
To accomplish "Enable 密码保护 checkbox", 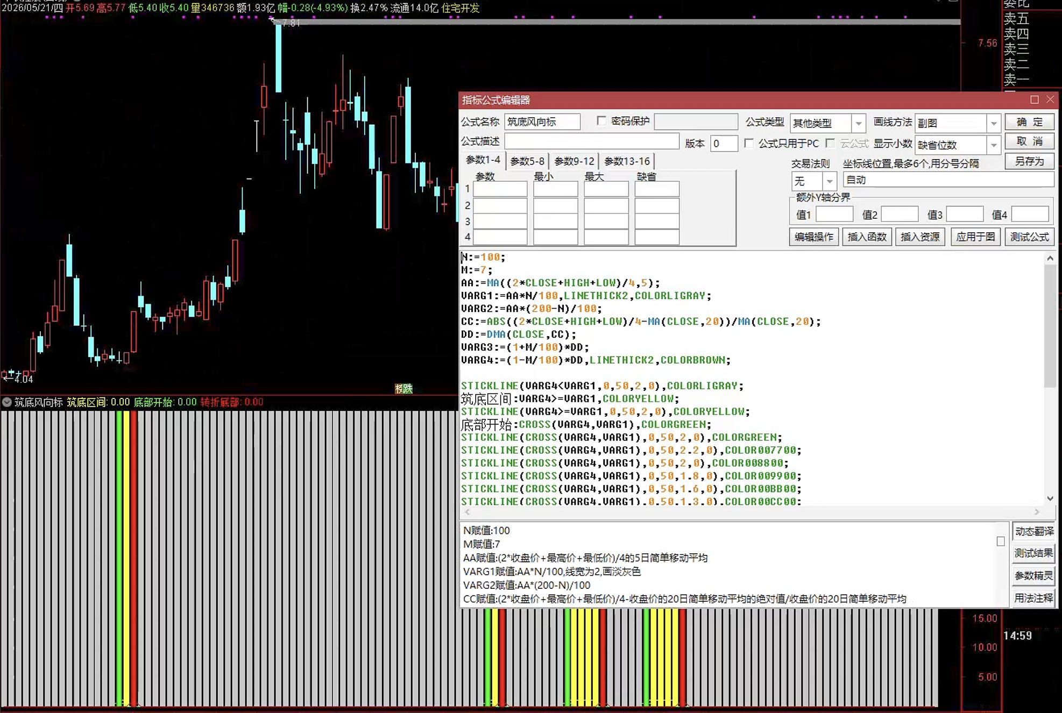I will [x=601, y=121].
